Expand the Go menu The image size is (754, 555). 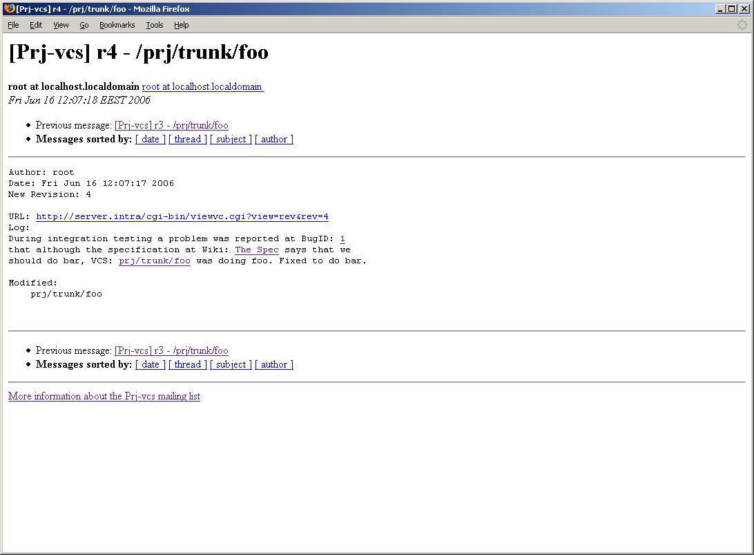pyautogui.click(x=84, y=25)
